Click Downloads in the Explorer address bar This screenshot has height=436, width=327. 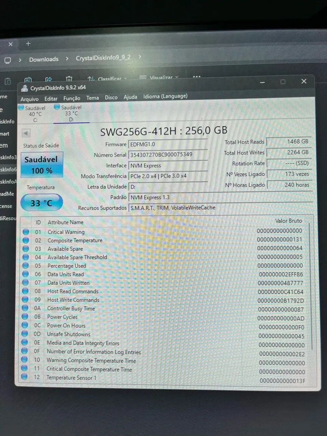tap(44, 60)
